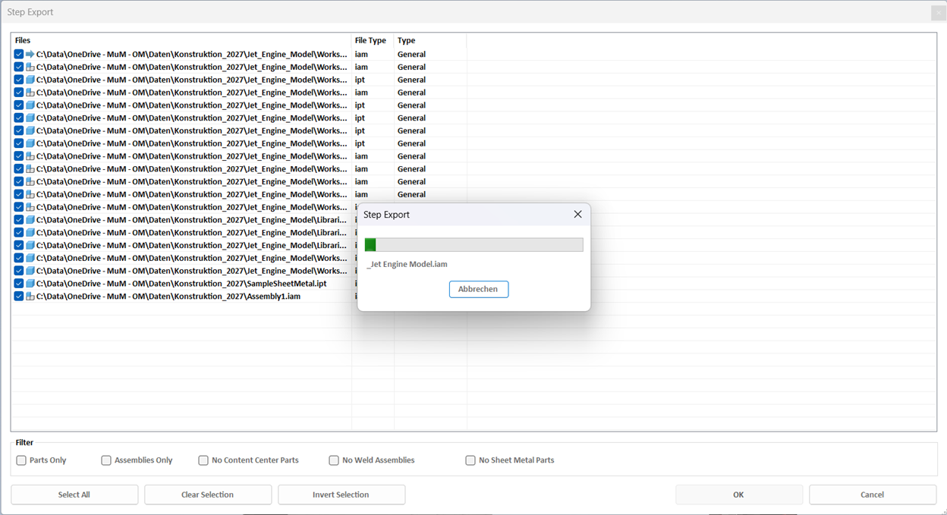Click the Type column header
947x515 pixels.
(407, 41)
